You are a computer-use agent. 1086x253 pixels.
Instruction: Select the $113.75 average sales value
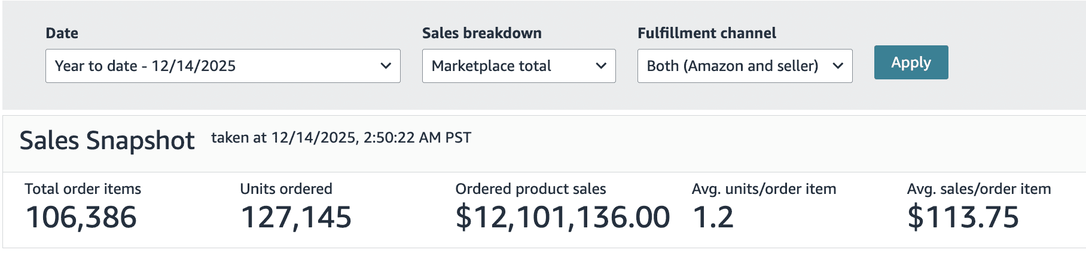(963, 217)
